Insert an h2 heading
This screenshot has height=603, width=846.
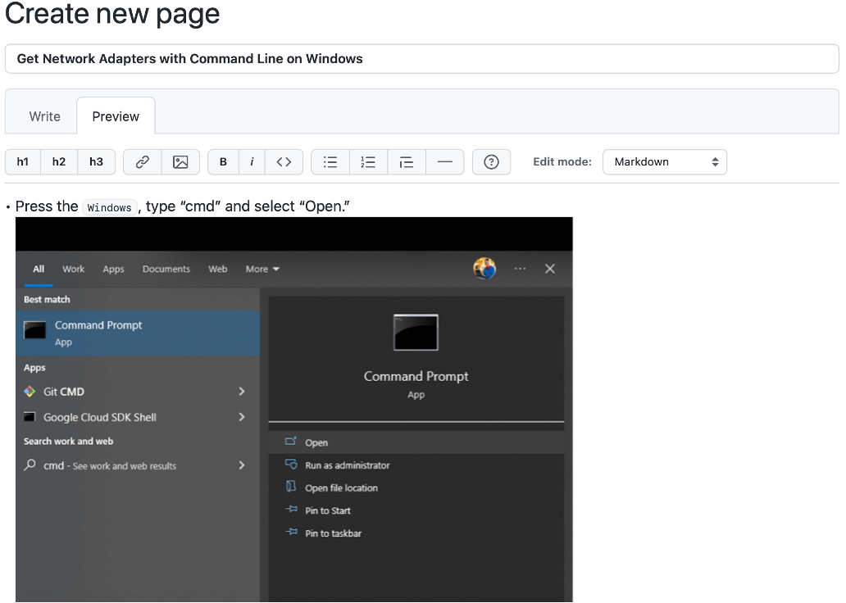59,161
